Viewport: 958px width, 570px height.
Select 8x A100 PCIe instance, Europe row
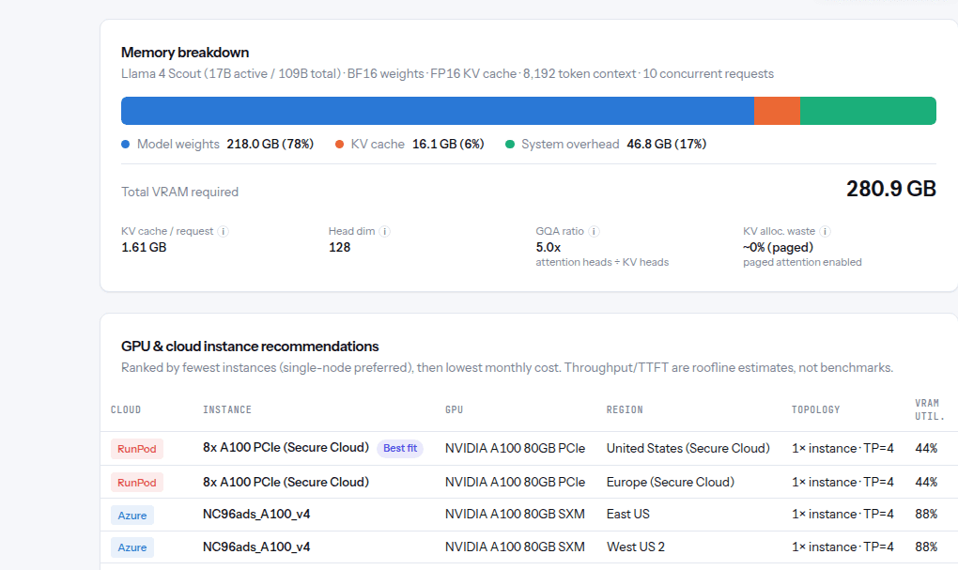tap(286, 482)
